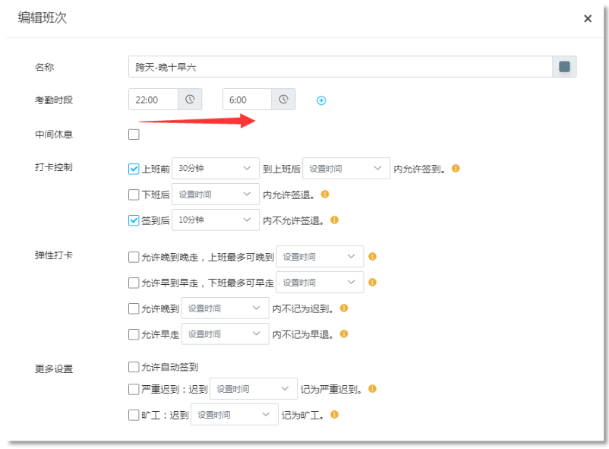The image size is (609, 449).
Task: Click info icon after 内允许签到
Action: click(456, 168)
